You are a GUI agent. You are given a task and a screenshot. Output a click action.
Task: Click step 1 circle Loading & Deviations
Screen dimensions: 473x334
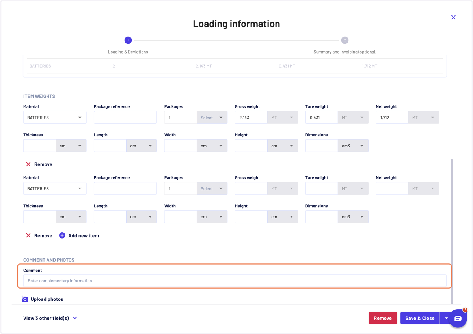pyautogui.click(x=128, y=40)
